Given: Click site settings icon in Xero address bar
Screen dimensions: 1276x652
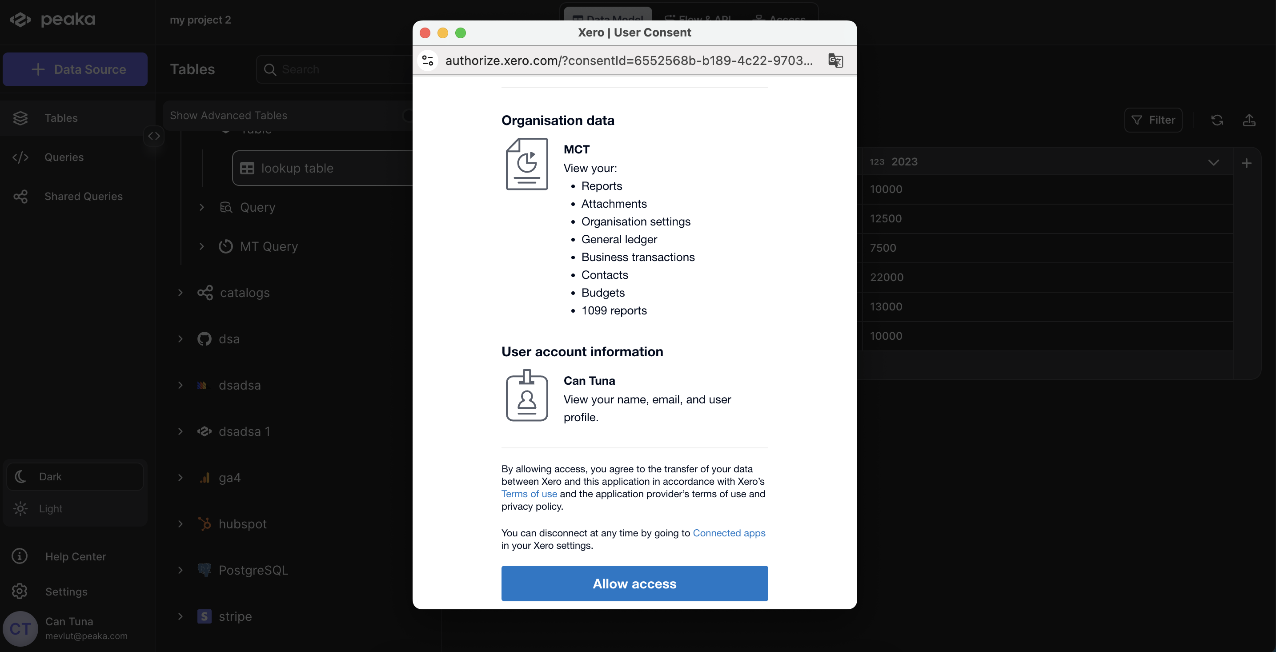Looking at the screenshot, I should click(x=427, y=60).
